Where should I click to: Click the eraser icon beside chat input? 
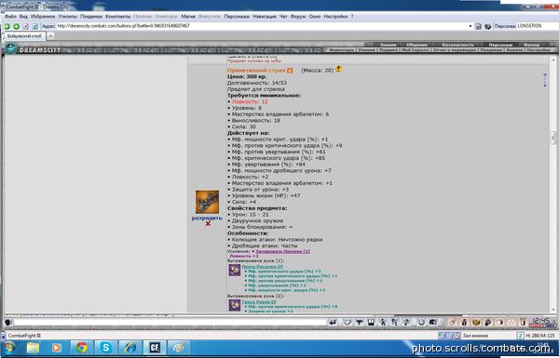click(x=348, y=323)
